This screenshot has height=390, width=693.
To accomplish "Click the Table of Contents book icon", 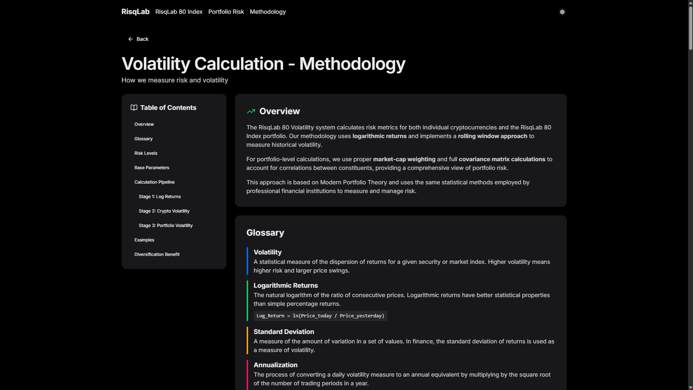I will [x=134, y=107].
